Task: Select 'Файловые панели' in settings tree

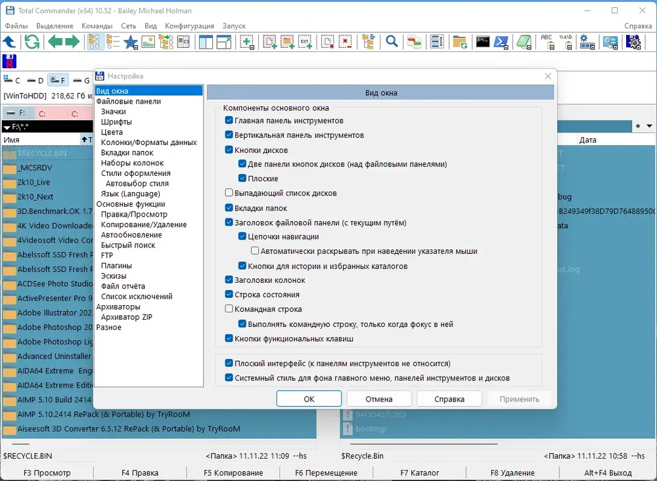Action: pos(129,101)
